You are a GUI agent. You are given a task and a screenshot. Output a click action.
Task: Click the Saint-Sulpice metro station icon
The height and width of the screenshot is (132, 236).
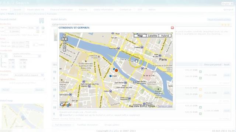70,95
